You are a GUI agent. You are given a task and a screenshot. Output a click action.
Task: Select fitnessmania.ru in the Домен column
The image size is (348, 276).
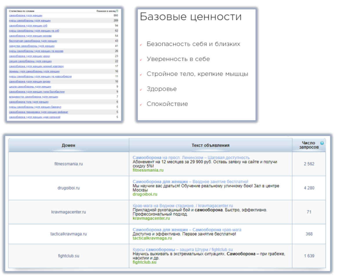click(68, 164)
